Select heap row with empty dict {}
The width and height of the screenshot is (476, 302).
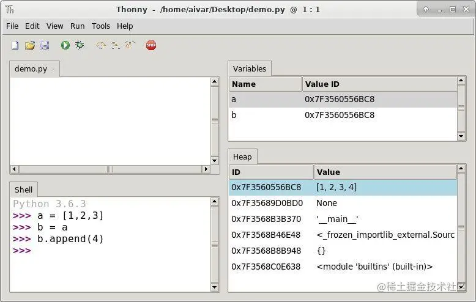(x=343, y=251)
